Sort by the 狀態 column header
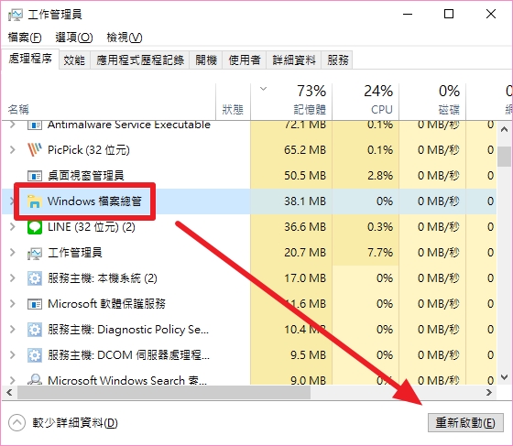 click(x=233, y=102)
